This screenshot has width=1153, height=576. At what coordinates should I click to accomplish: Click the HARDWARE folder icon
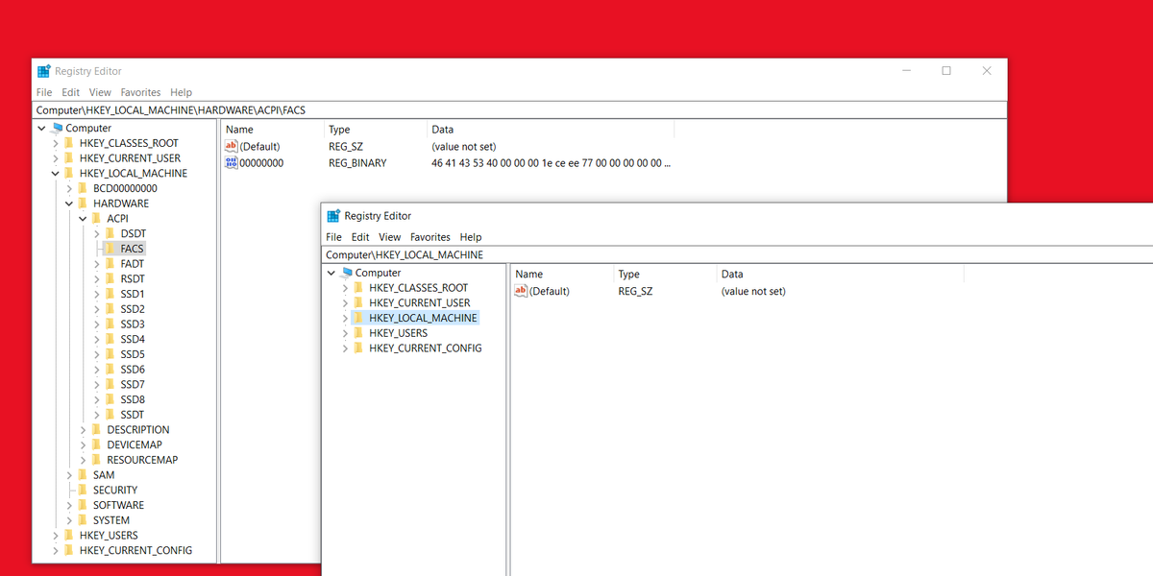click(x=83, y=204)
